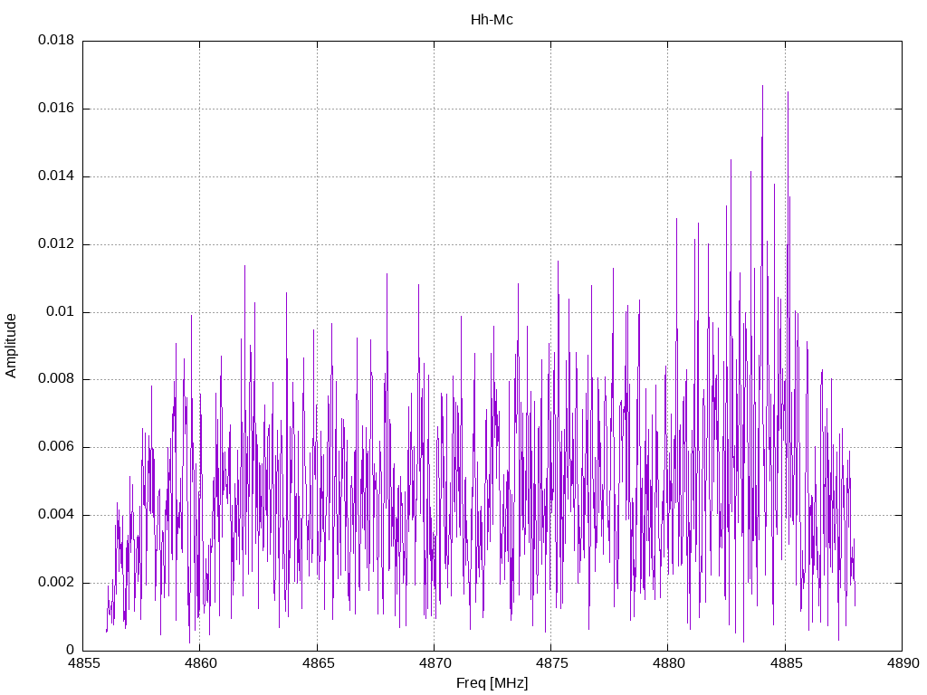927x695 pixels.
Task: Select the 4885 x-axis tick label
Action: [x=785, y=664]
